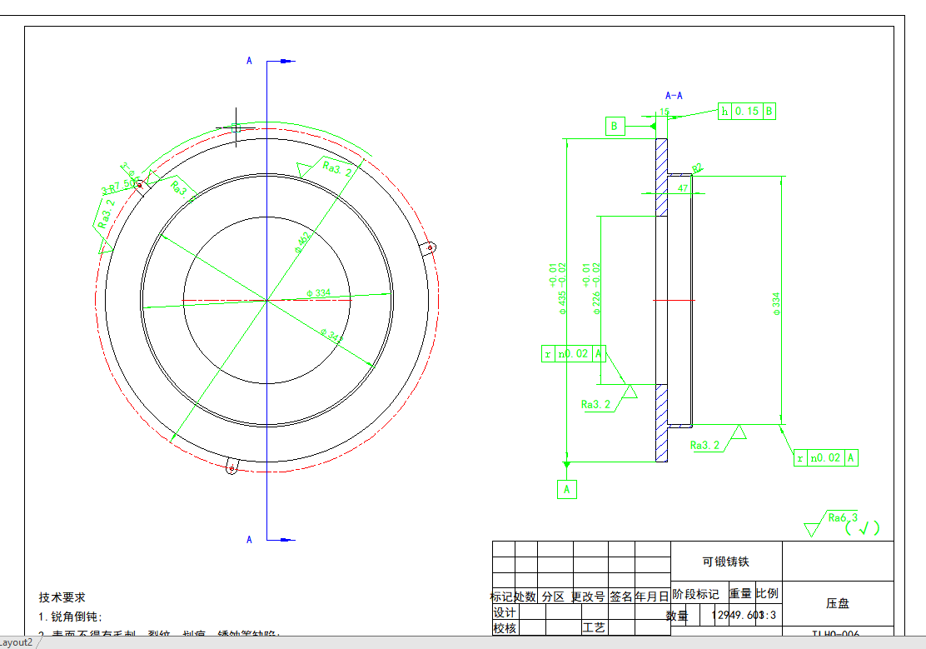This screenshot has width=926, height=649.
Task: Select the datum A box below section view
Action: 567,489
